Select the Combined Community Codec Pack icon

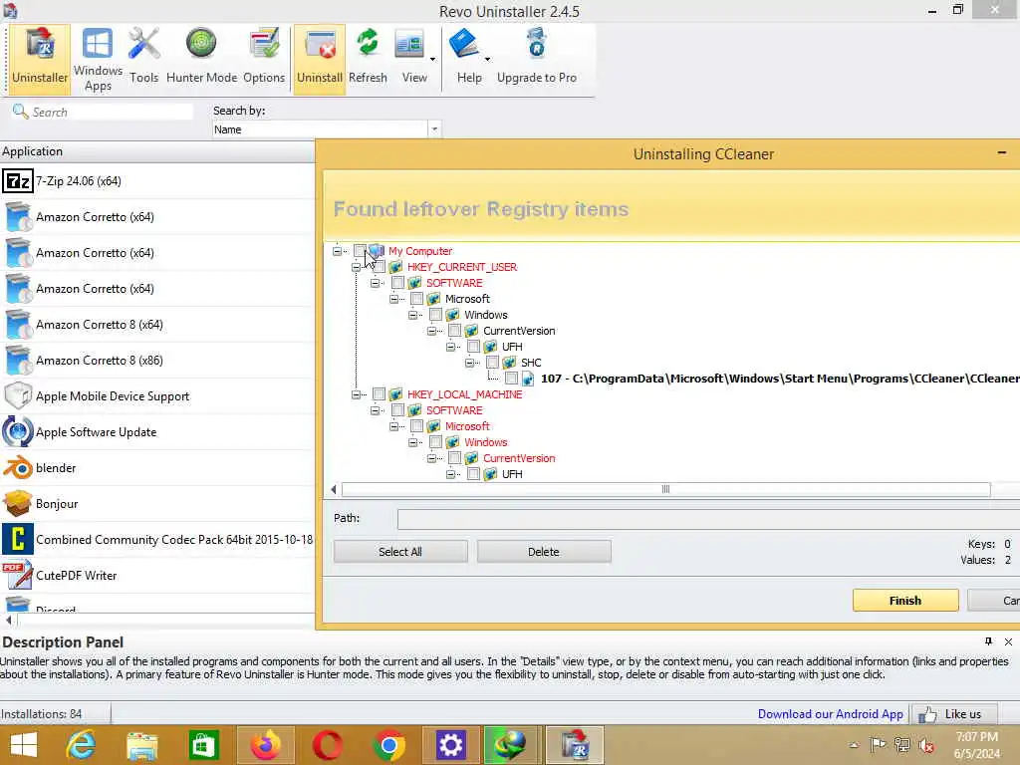tap(18, 539)
